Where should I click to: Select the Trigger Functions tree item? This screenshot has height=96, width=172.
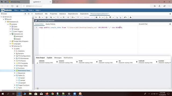(x=24, y=85)
